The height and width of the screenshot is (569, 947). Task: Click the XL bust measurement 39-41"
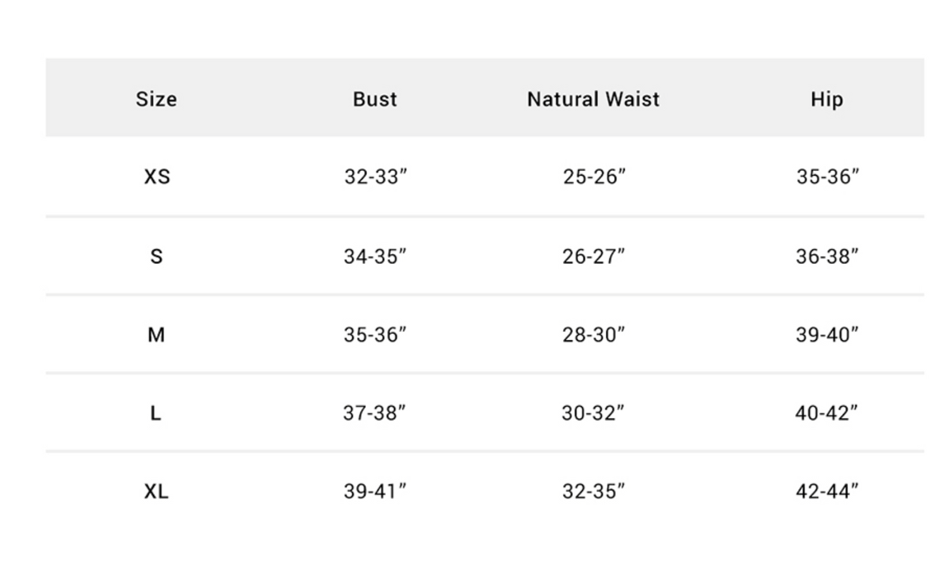(x=375, y=491)
